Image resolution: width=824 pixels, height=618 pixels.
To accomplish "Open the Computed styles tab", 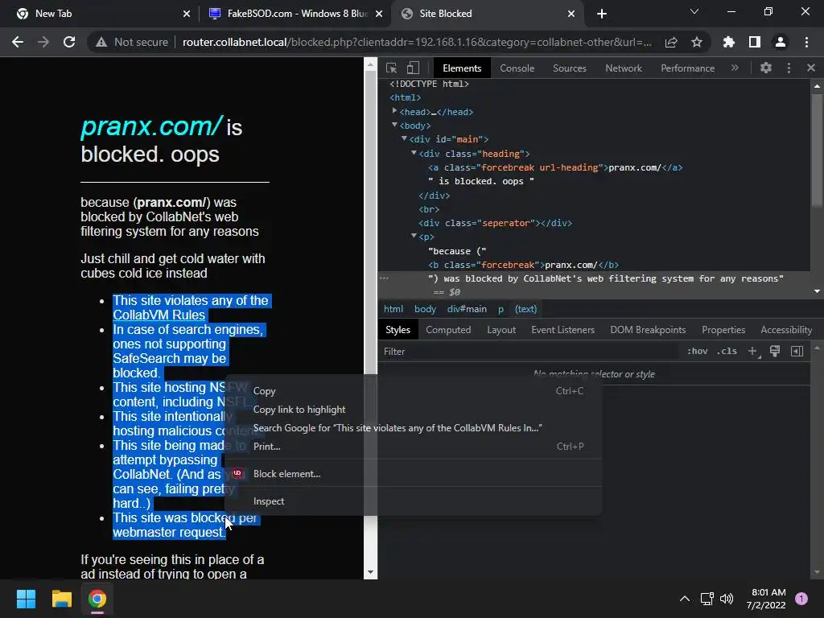I will pos(447,330).
